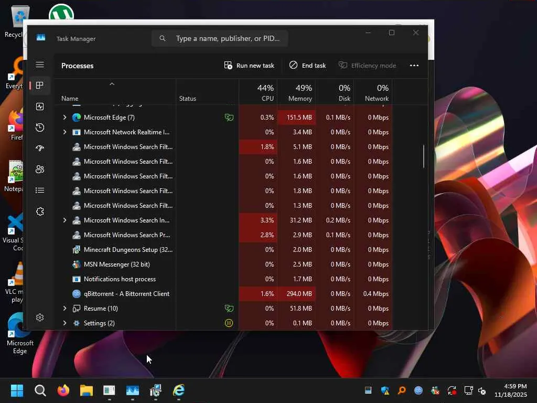Open Firefox from the taskbar
Image resolution: width=537 pixels, height=403 pixels.
click(63, 390)
